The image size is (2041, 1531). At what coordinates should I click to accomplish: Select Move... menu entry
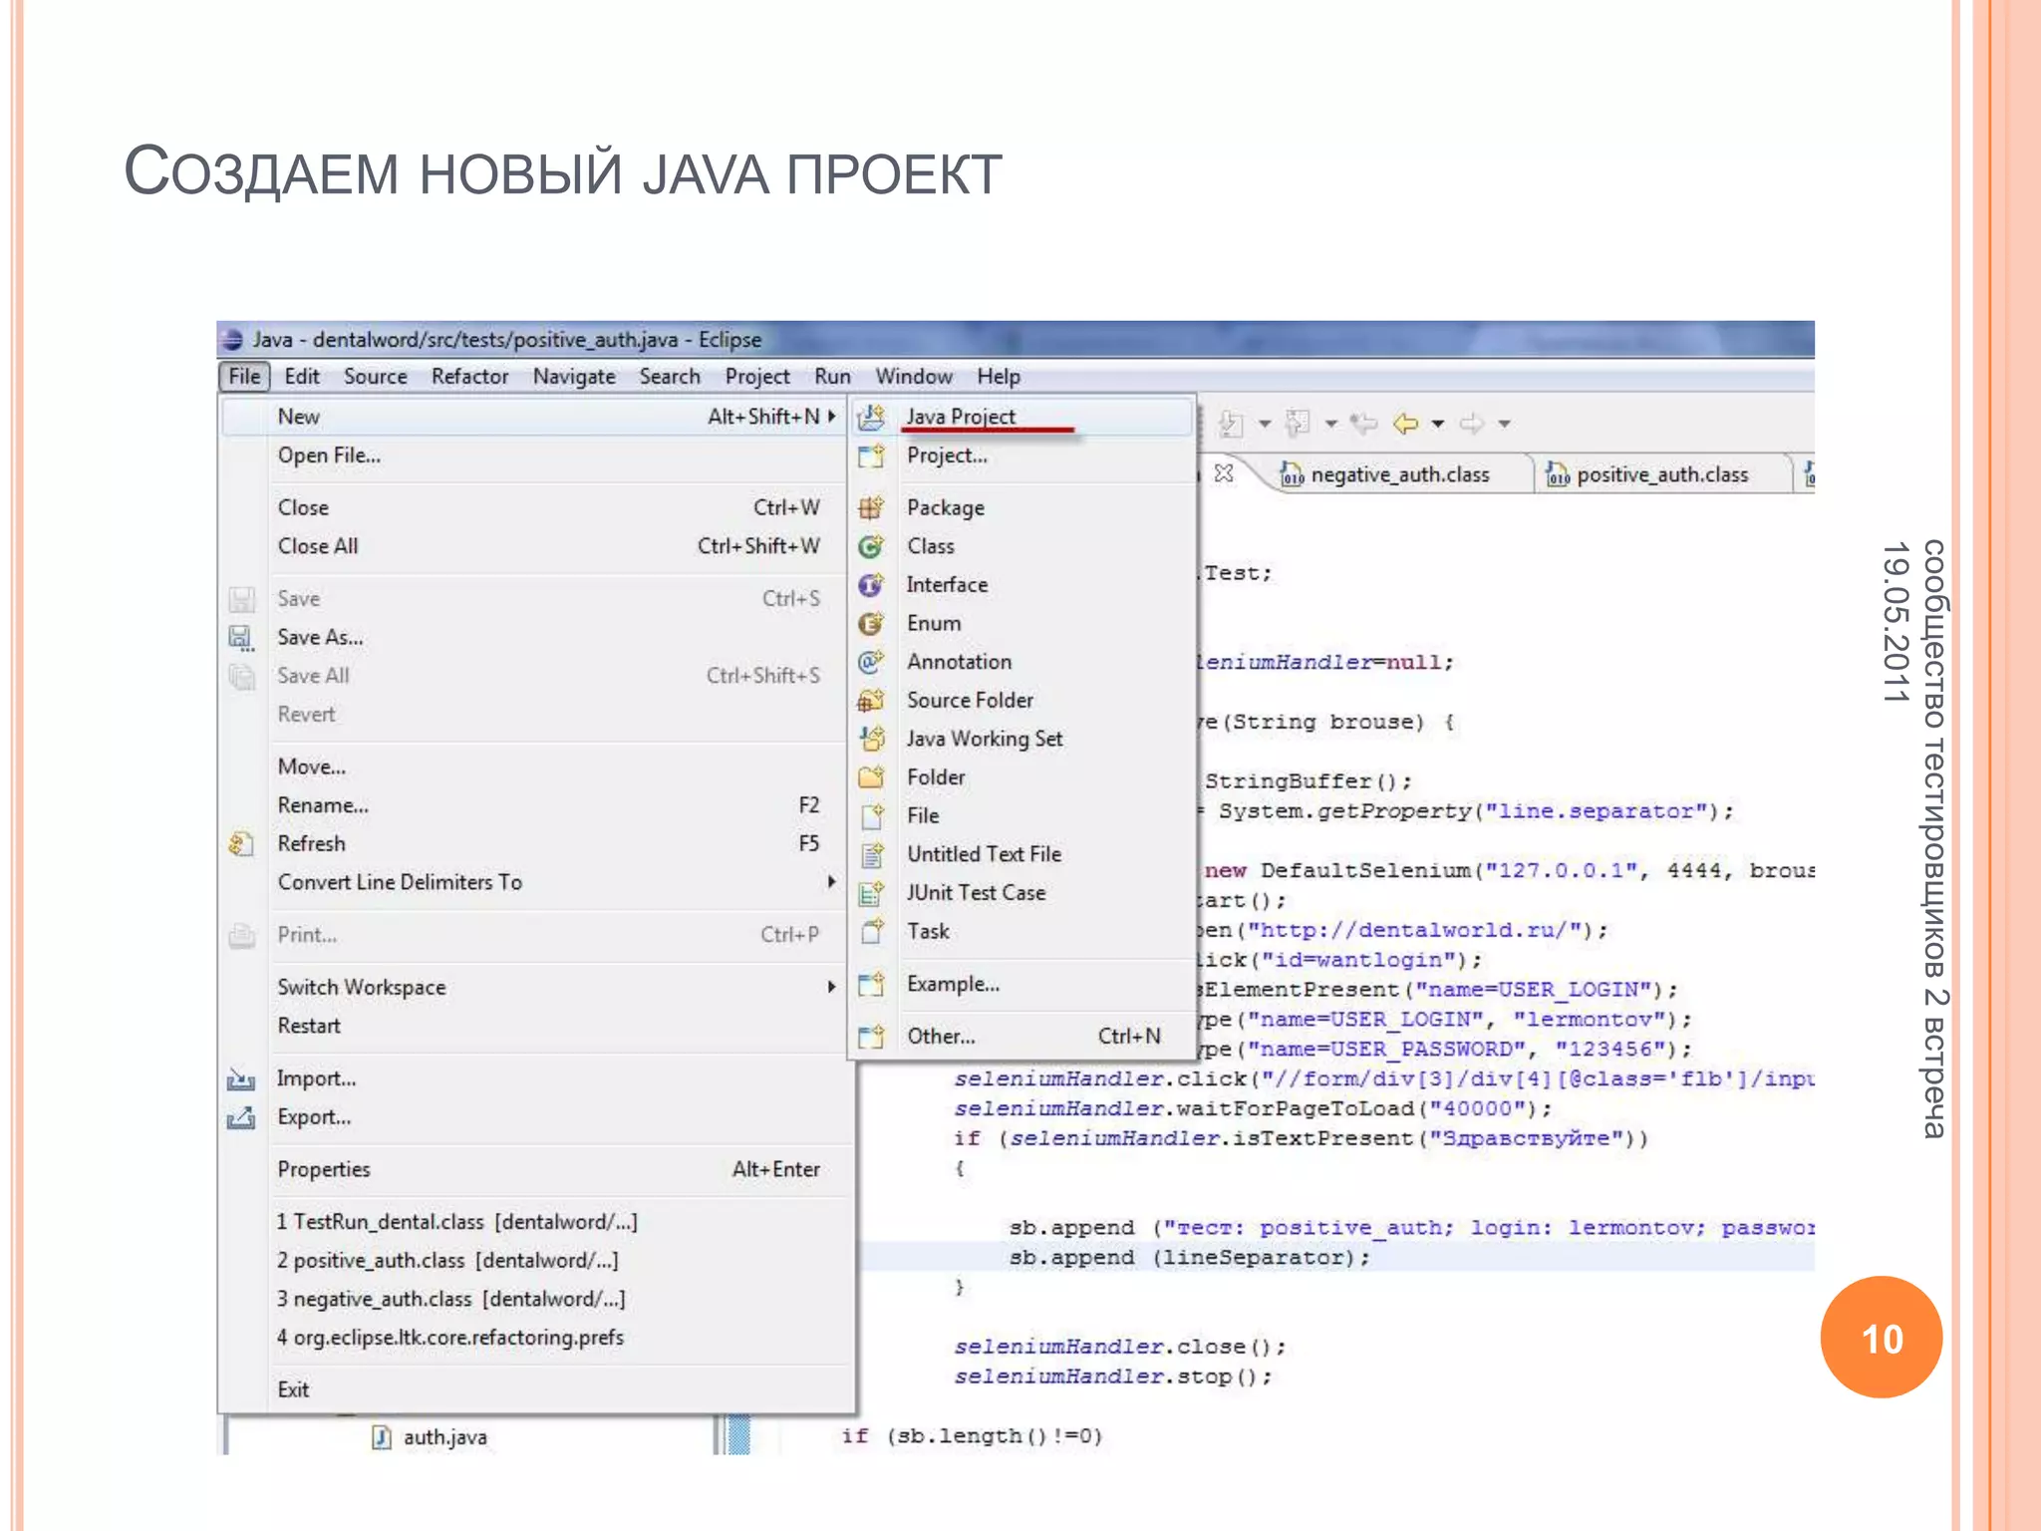(536, 766)
